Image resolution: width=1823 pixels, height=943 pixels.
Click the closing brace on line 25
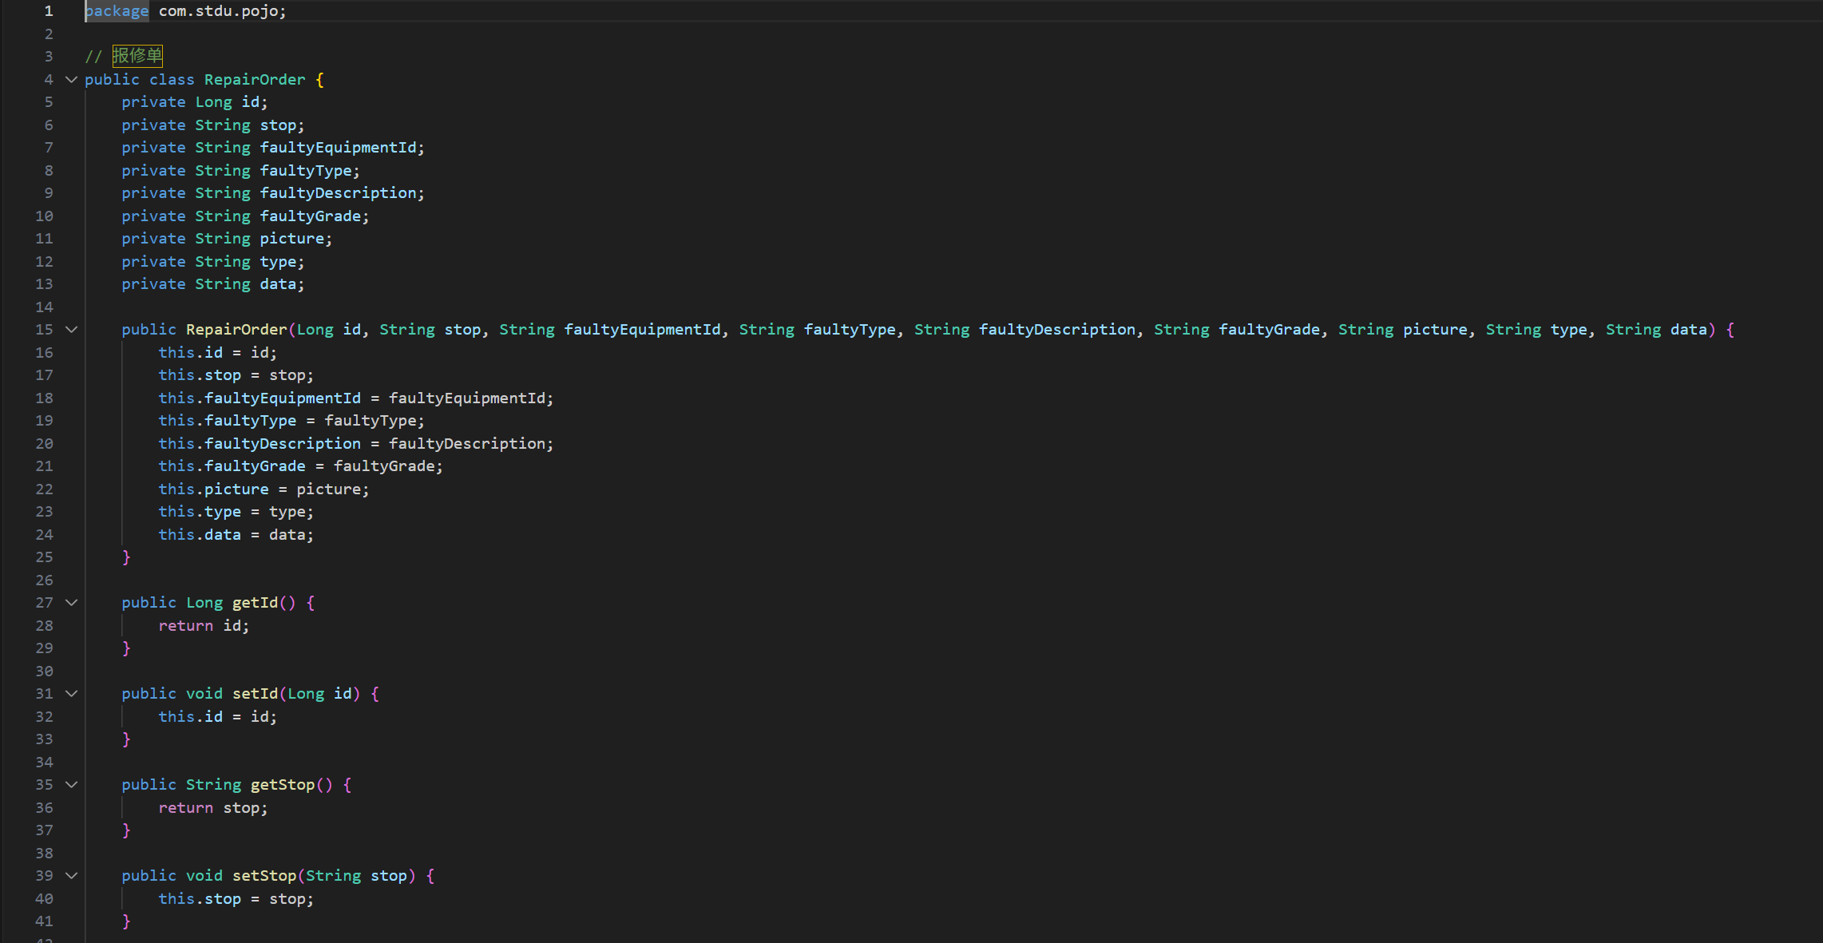pos(126,557)
